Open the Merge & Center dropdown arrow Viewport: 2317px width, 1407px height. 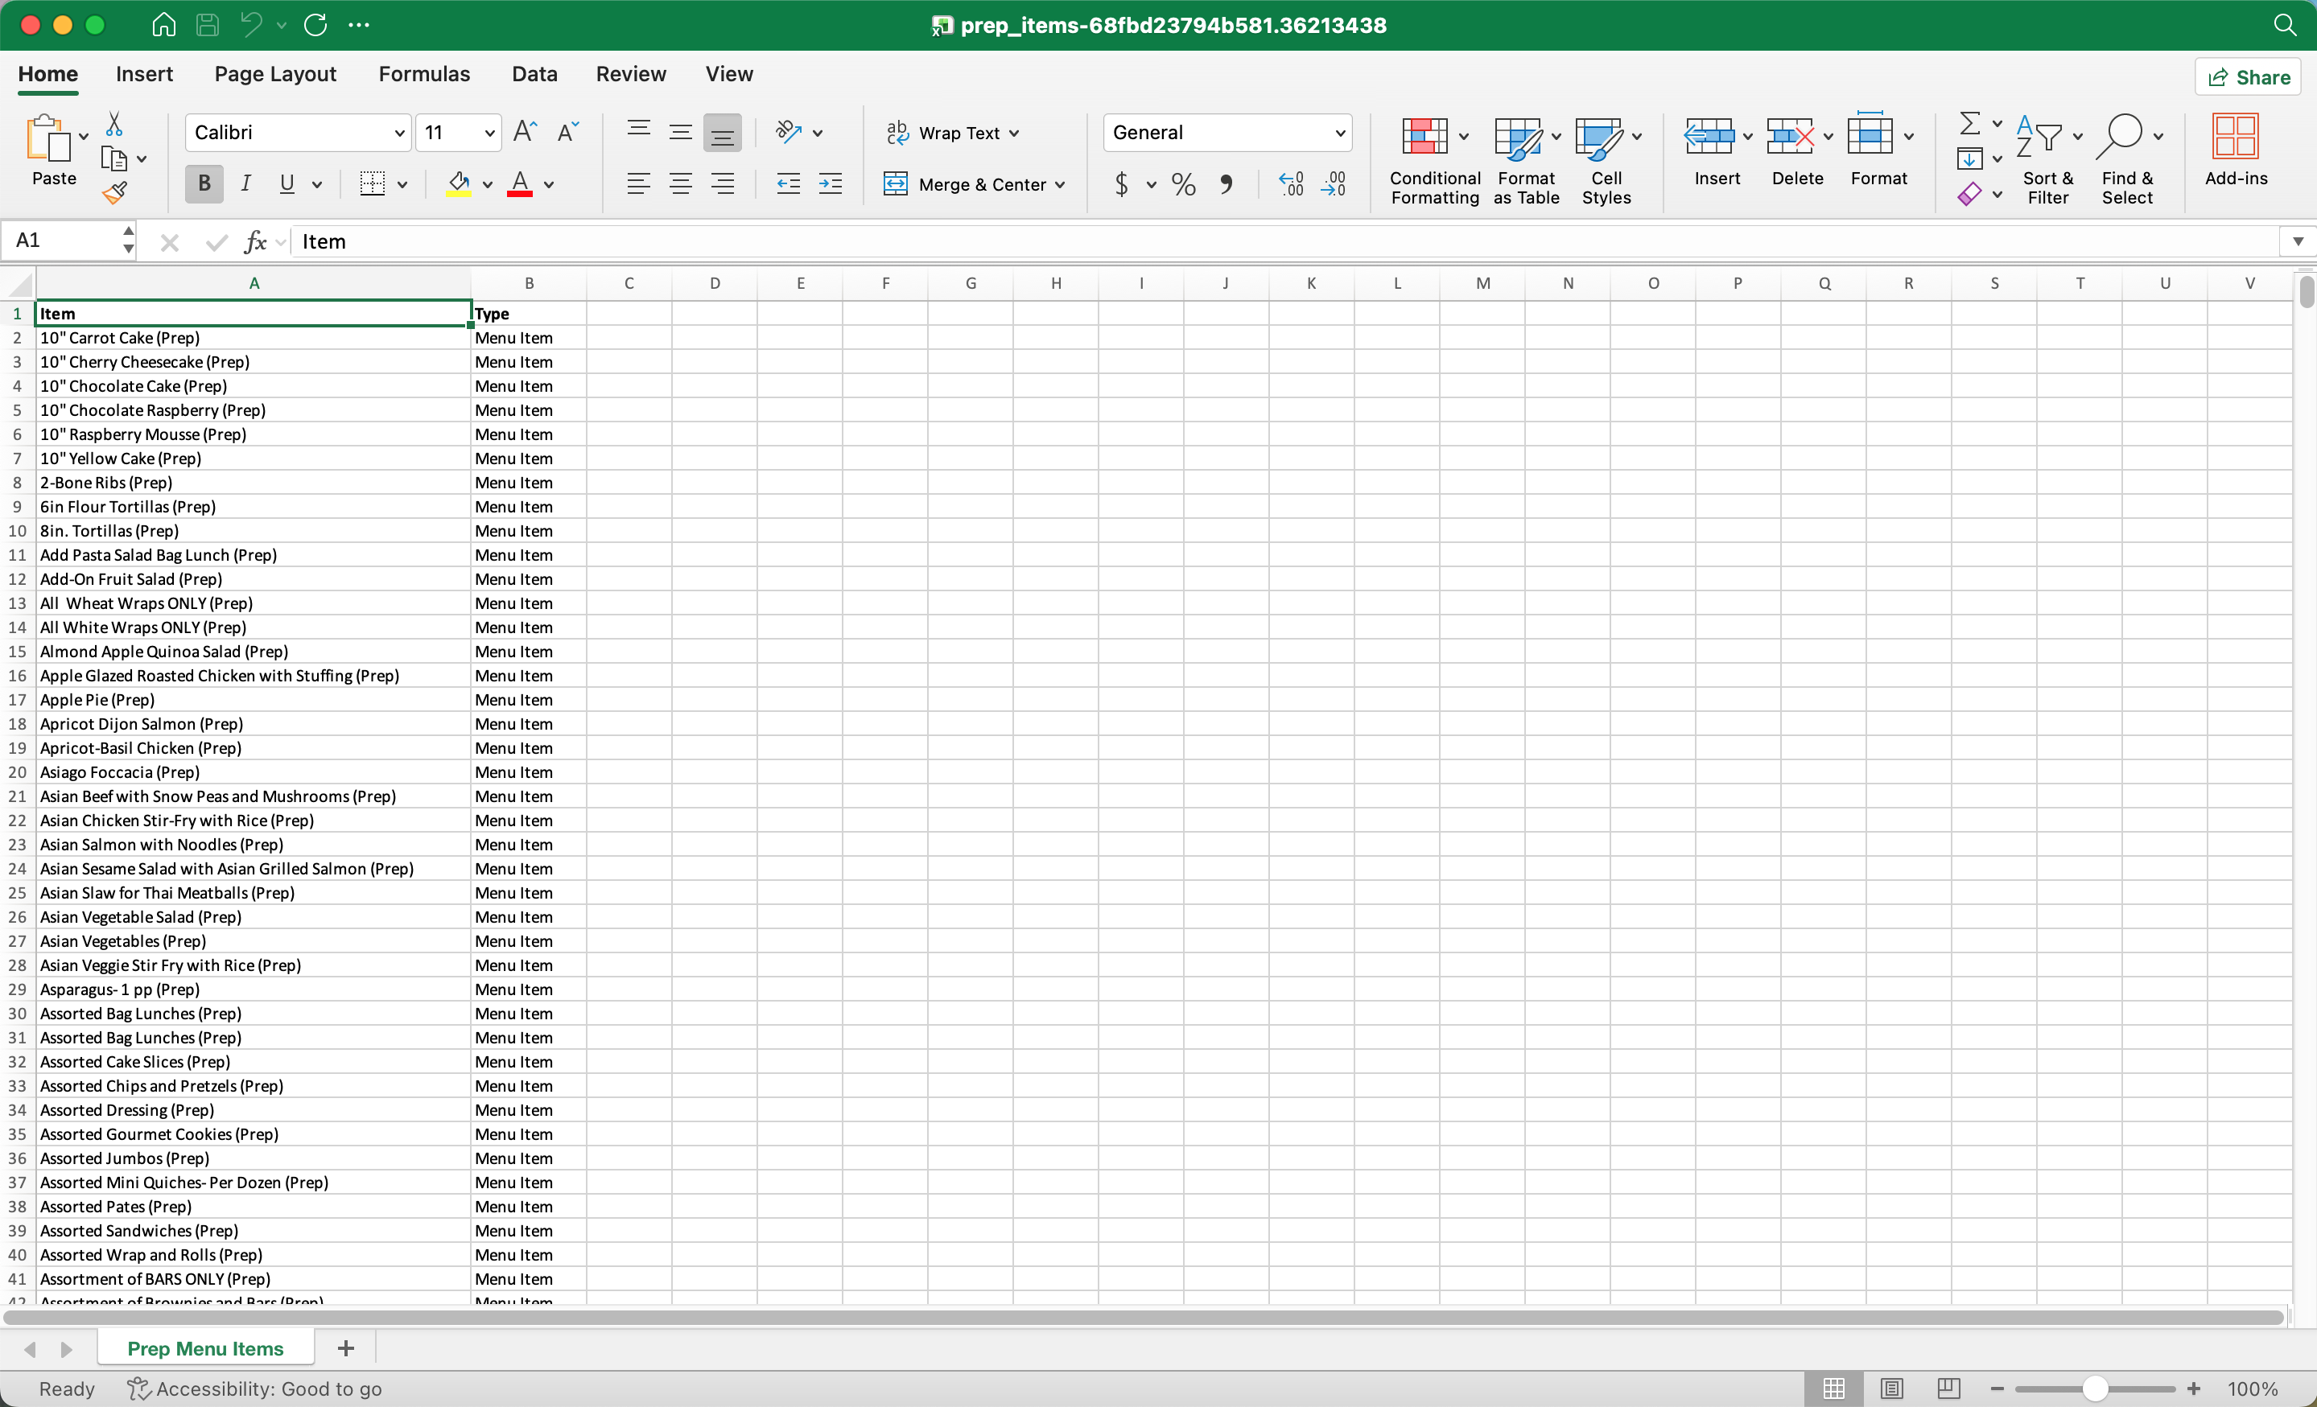(1061, 185)
